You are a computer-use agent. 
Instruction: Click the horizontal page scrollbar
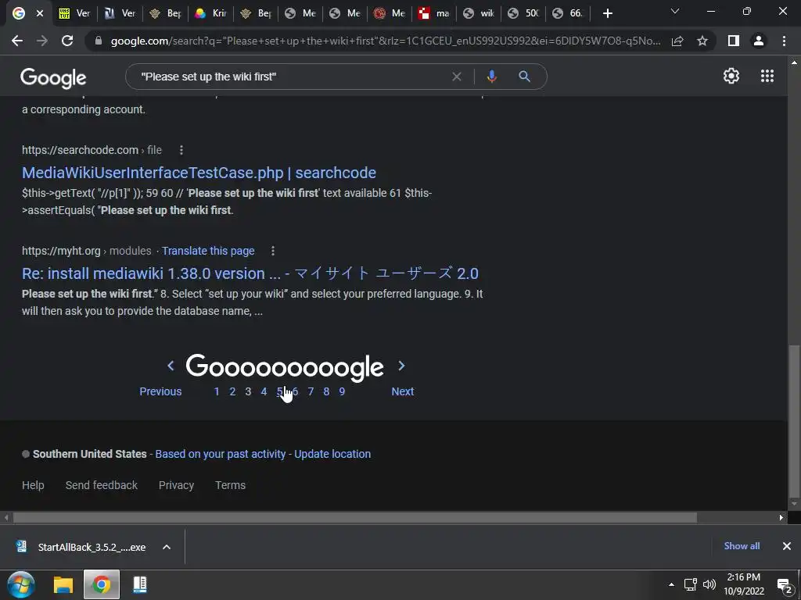pyautogui.click(x=354, y=517)
